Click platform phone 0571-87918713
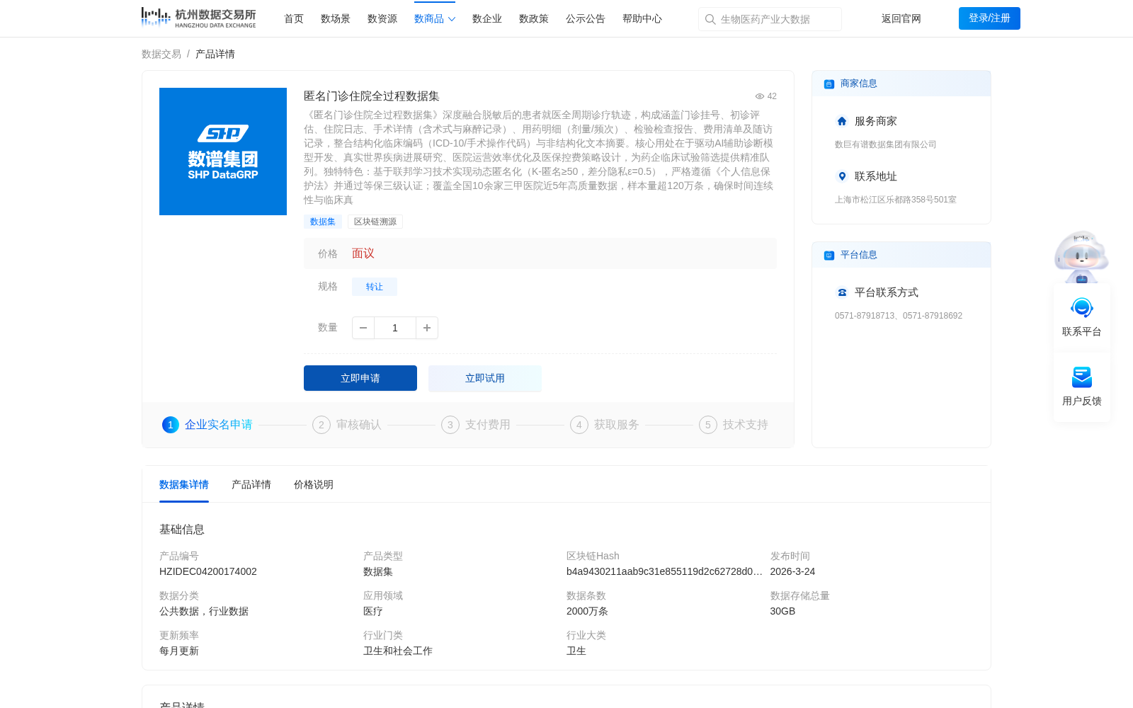The height and width of the screenshot is (708, 1133). [x=865, y=316]
